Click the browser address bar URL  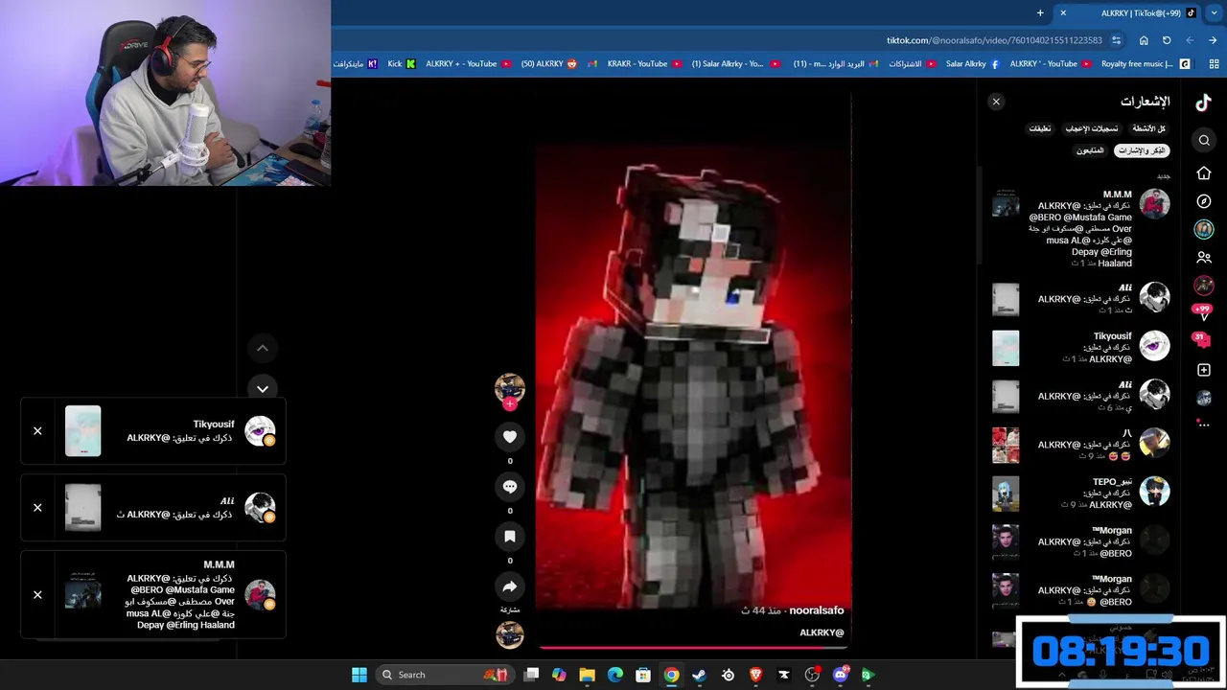click(994, 40)
